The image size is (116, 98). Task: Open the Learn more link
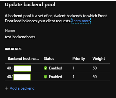pos(81,21)
